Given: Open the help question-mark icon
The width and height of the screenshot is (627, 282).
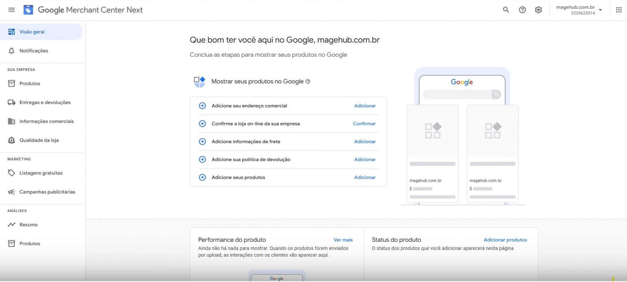Looking at the screenshot, I should click(522, 10).
